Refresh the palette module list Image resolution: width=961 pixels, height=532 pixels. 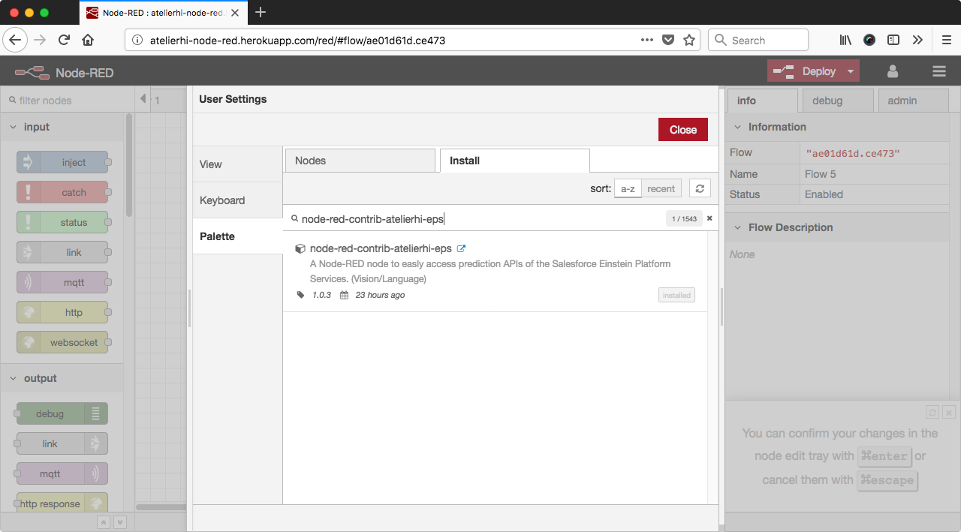tap(700, 188)
